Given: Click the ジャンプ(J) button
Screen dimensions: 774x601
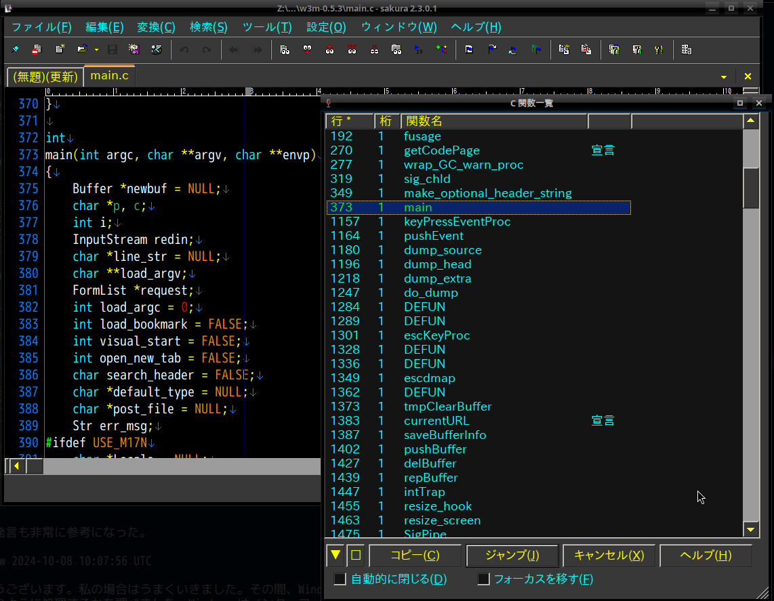Looking at the screenshot, I should tap(512, 555).
